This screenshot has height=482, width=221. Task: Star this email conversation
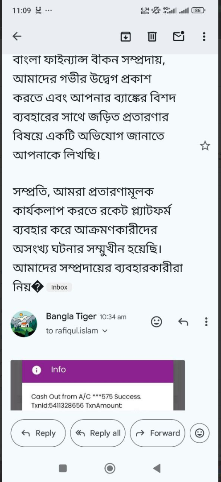tap(205, 145)
